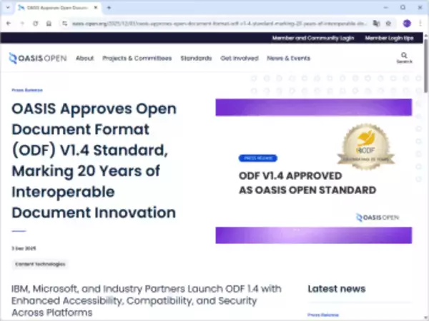
Task: Select the OASIS Approves Open Document tab
Action: [59, 8]
